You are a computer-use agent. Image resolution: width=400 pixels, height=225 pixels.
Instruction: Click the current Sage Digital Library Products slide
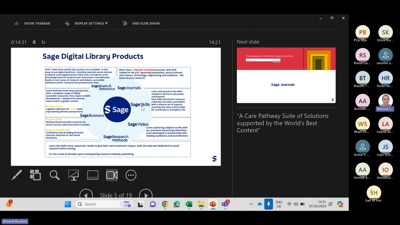(x=116, y=107)
